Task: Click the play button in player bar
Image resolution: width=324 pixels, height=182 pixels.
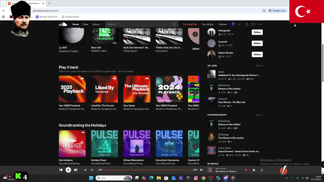Action: pos(68,170)
